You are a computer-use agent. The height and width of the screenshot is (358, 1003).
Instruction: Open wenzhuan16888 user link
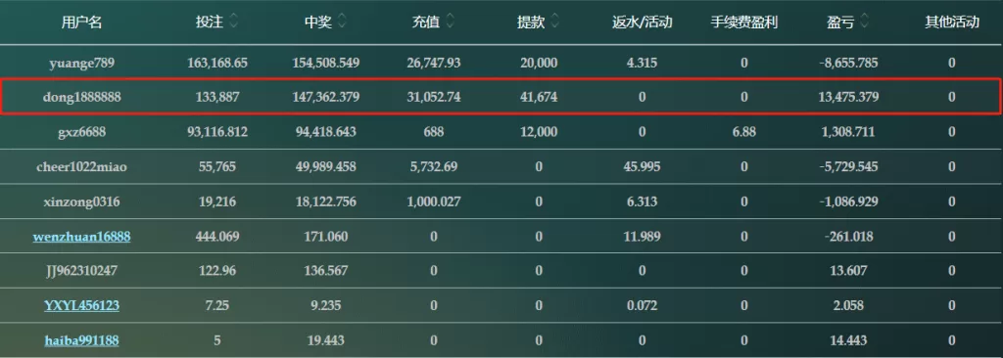(x=82, y=237)
